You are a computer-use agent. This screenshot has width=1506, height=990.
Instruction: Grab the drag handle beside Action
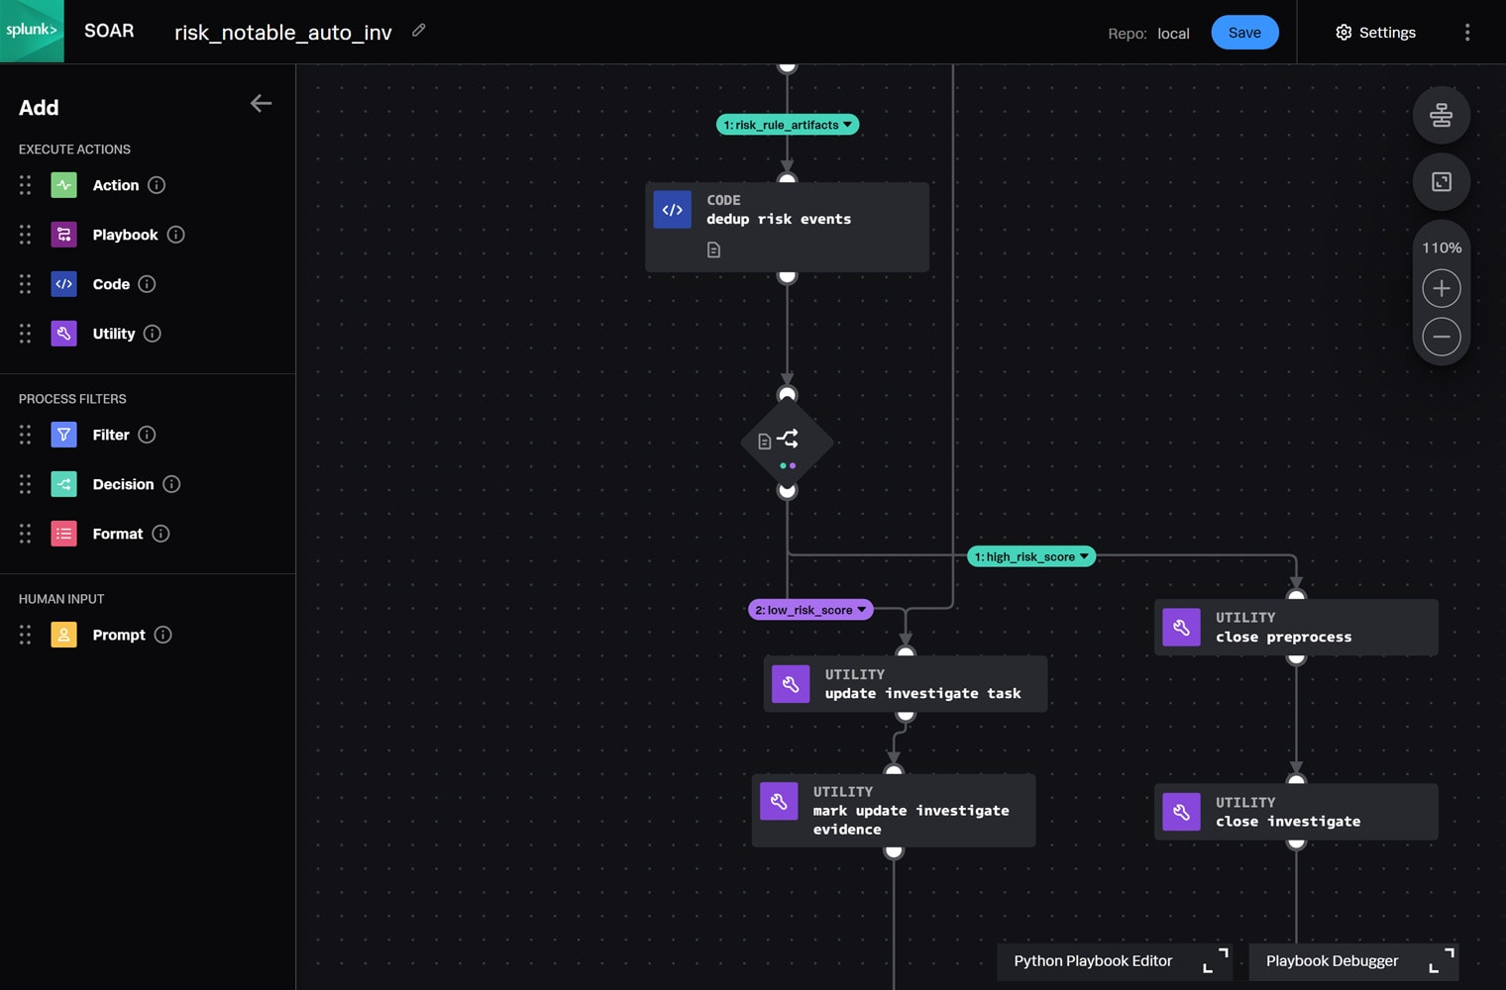click(x=25, y=185)
